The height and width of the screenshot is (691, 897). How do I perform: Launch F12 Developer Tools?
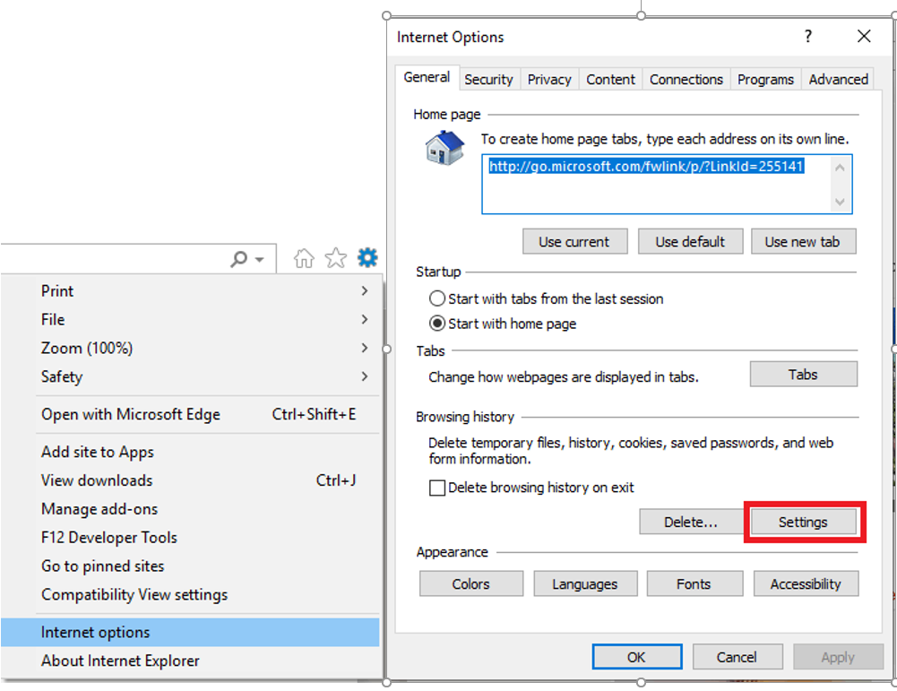(x=190, y=538)
